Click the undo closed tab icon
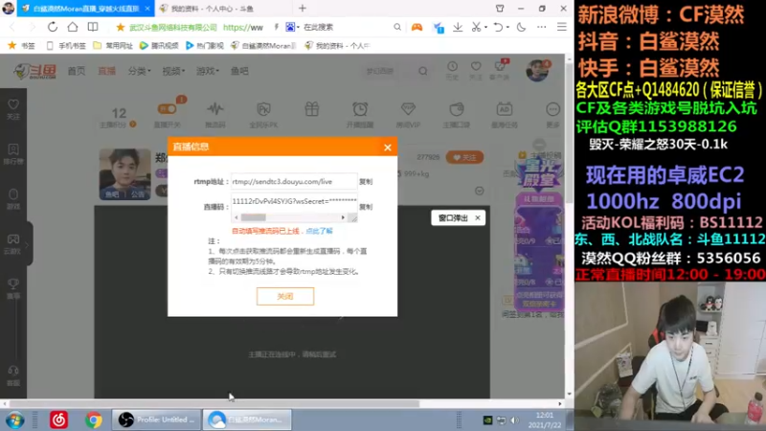Screen dimensions: 766x431 tap(498, 28)
